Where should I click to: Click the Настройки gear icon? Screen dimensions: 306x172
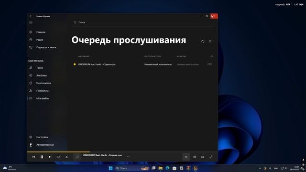31,137
